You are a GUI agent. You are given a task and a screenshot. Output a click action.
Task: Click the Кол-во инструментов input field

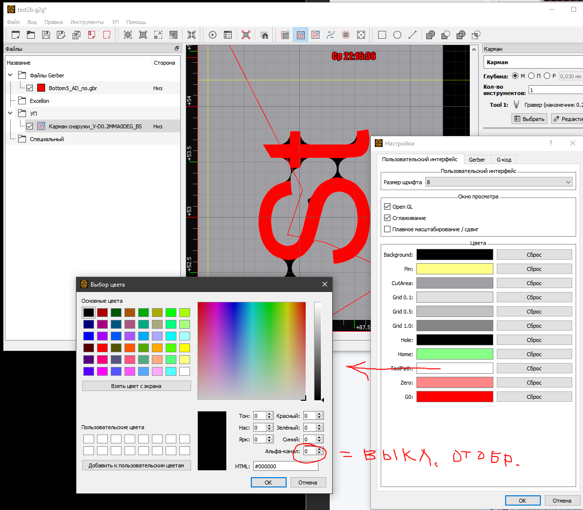[x=556, y=90]
